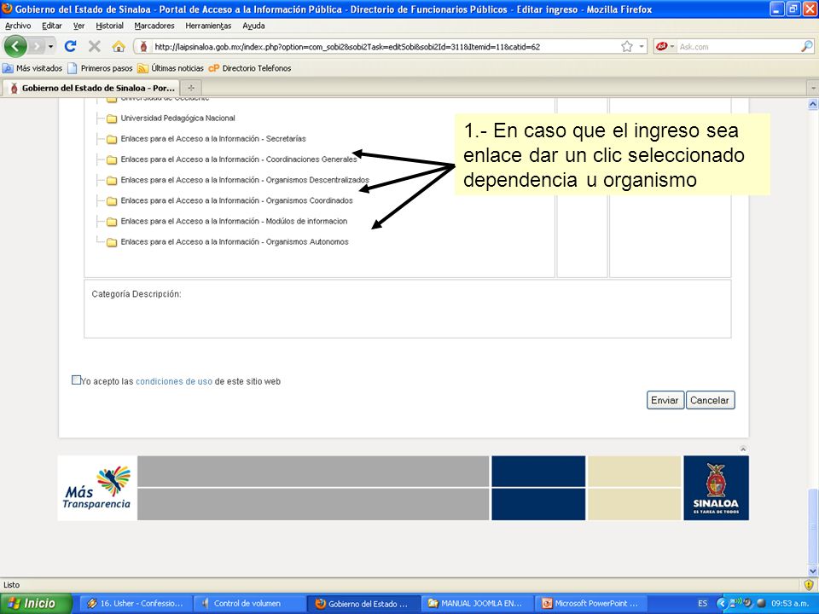Bookmark this page with the star icon
Screen dimensions: 819x614
tap(627, 46)
